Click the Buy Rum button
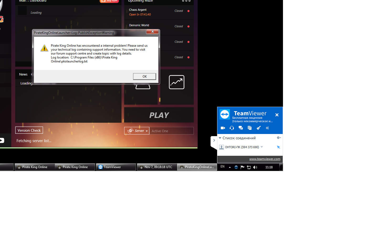The height and width of the screenshot is (236, 378). coord(109,1)
